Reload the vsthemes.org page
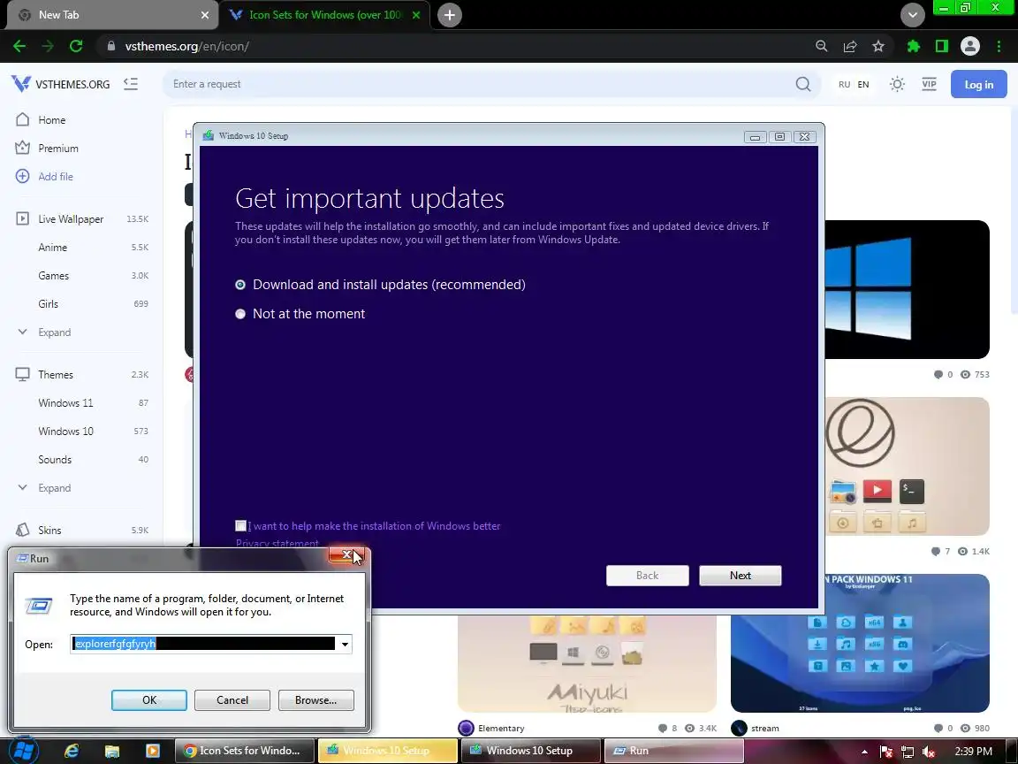 76,46
